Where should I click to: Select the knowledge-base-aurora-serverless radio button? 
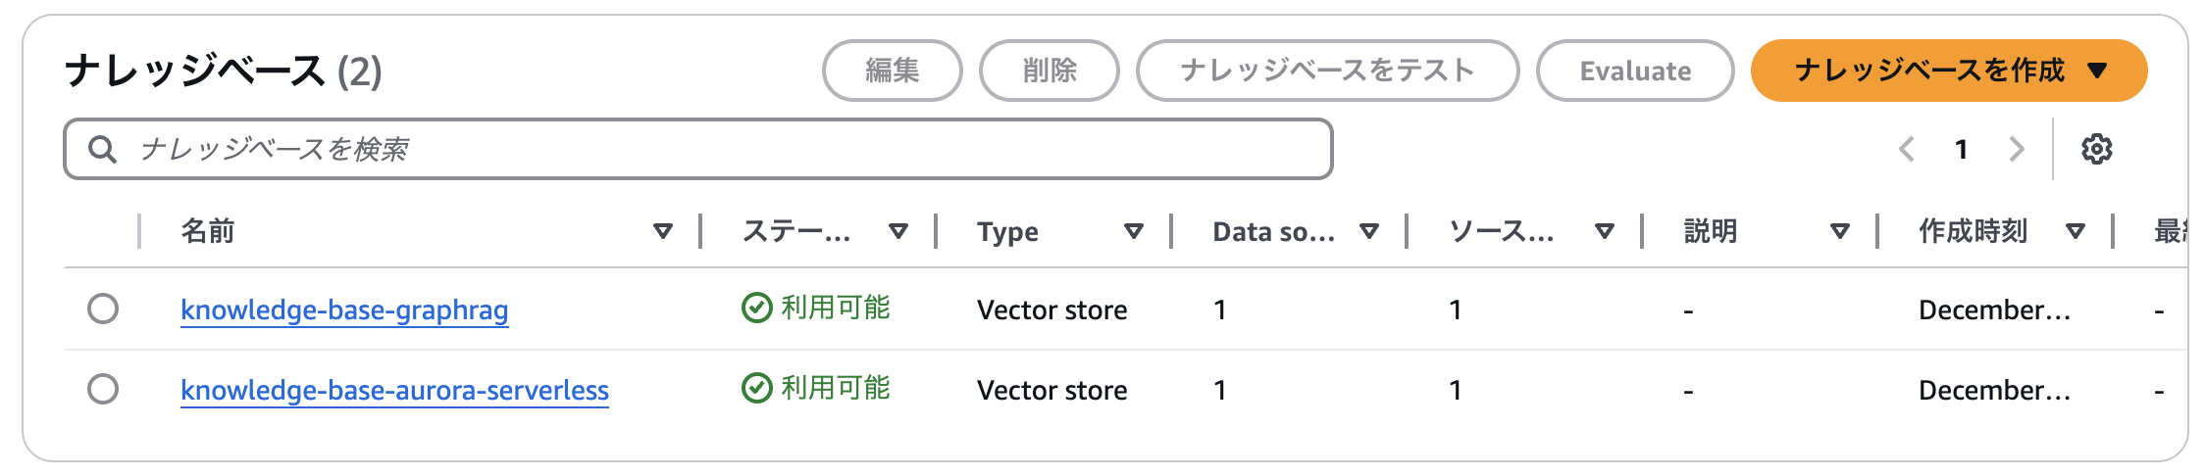pos(103,390)
